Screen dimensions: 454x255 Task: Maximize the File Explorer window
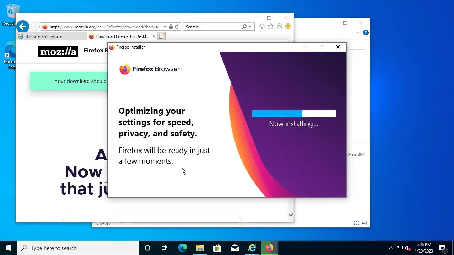click(345, 23)
